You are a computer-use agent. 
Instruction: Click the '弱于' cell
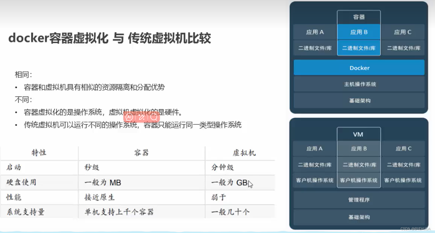point(218,197)
